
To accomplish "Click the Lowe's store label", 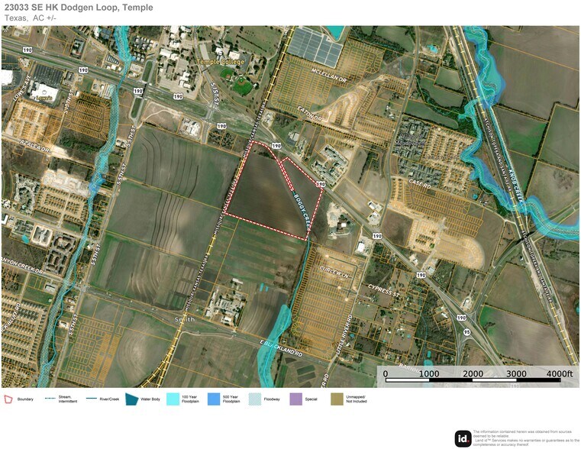I will (x=43, y=98).
